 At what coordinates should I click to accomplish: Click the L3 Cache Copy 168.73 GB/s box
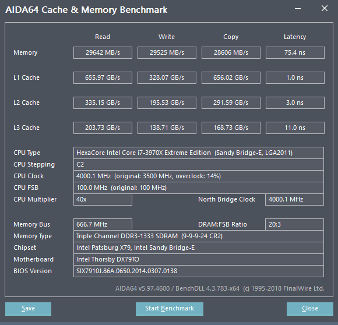(x=231, y=128)
